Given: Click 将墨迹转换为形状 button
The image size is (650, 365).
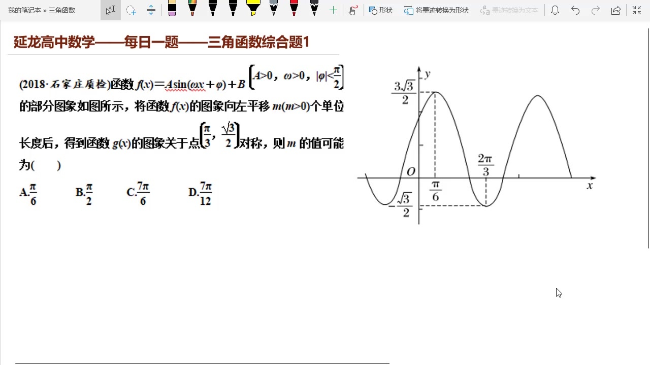Looking at the screenshot, I should pos(437,10).
